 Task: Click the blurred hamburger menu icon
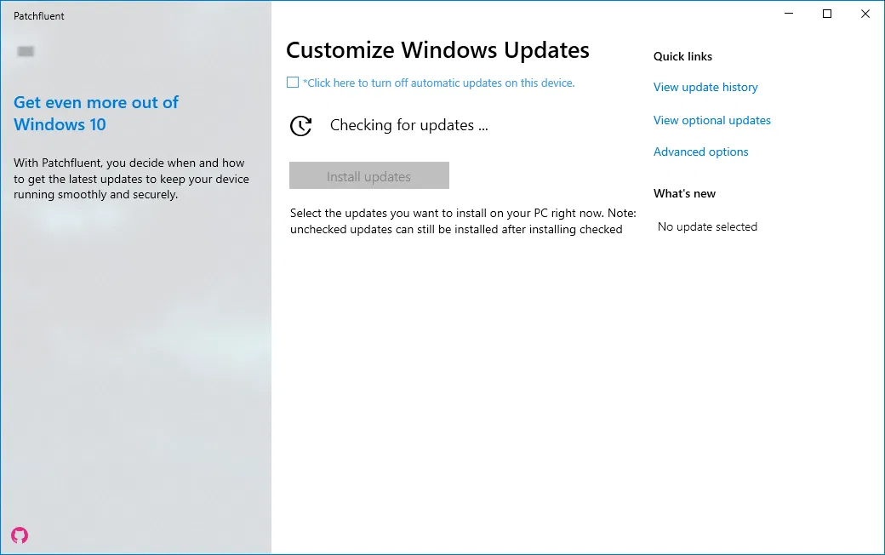26,51
